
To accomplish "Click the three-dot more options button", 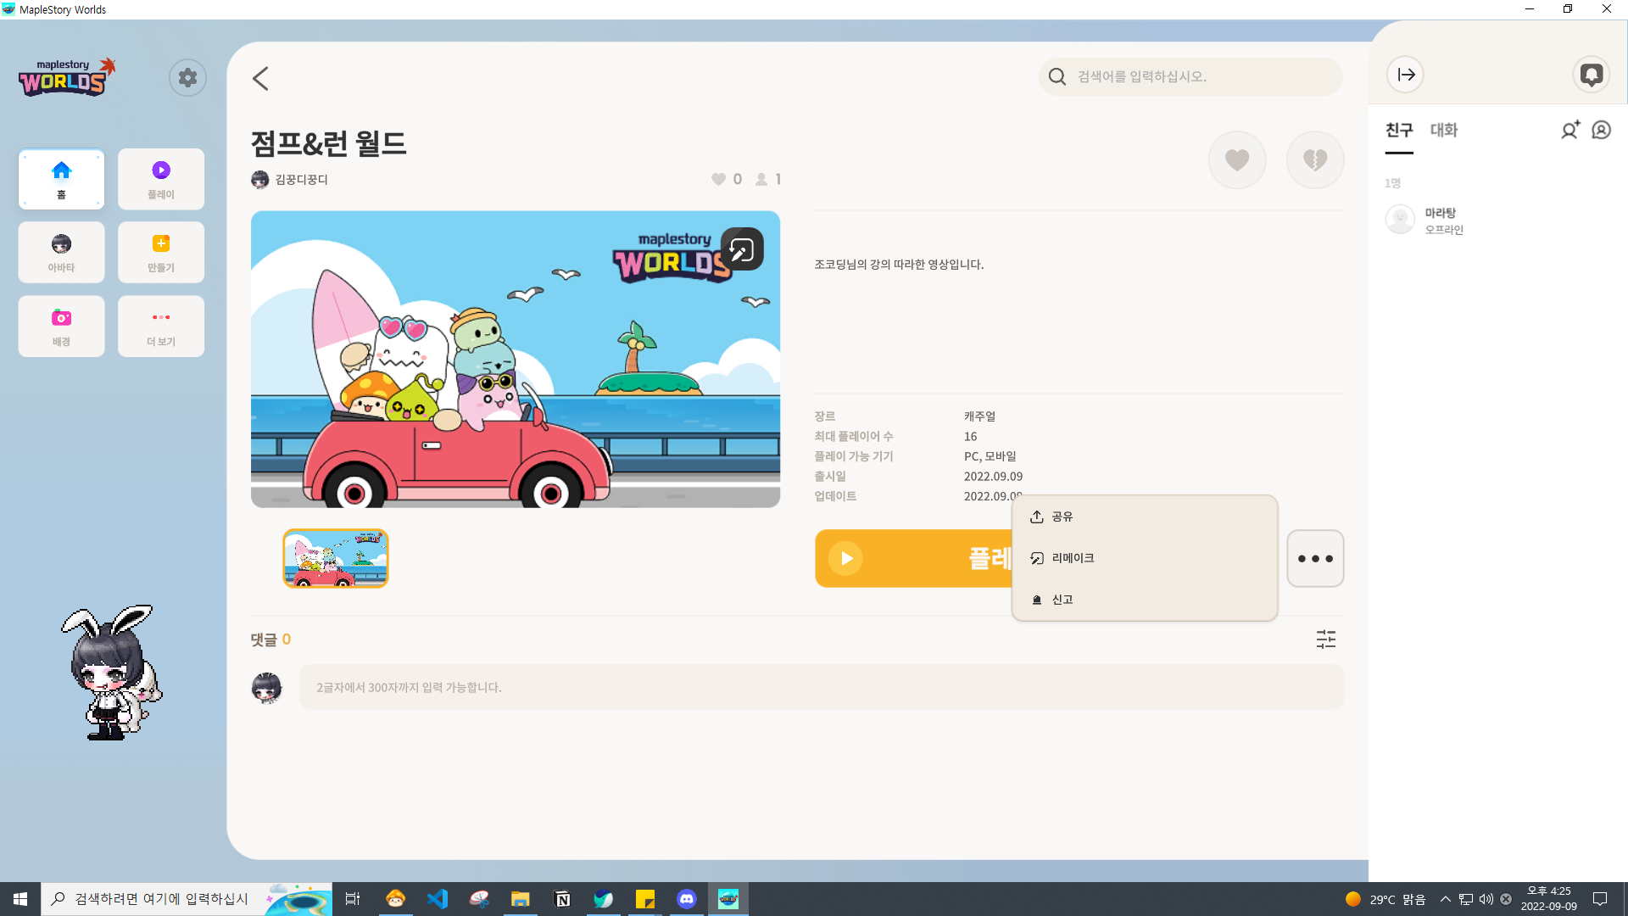I will (1315, 559).
